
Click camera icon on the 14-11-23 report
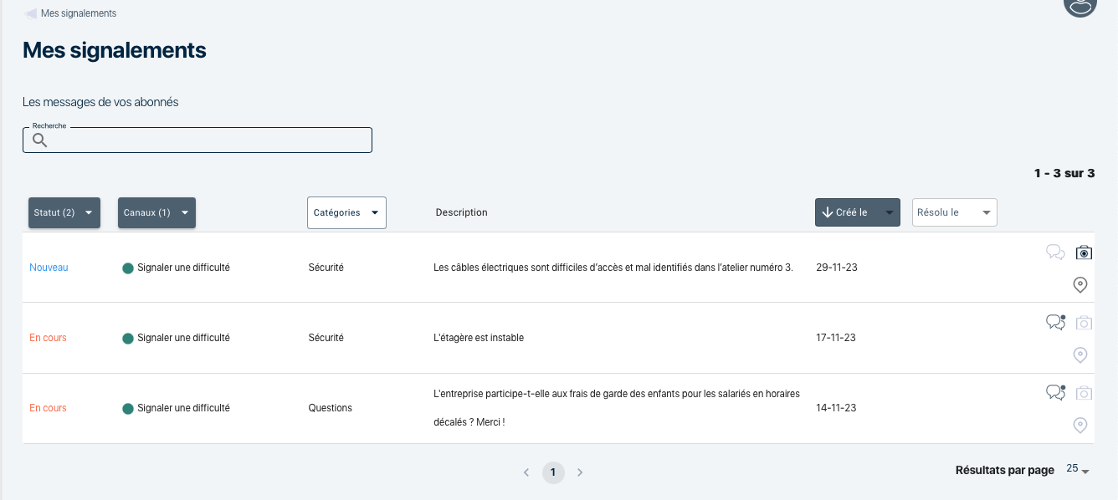click(1084, 393)
